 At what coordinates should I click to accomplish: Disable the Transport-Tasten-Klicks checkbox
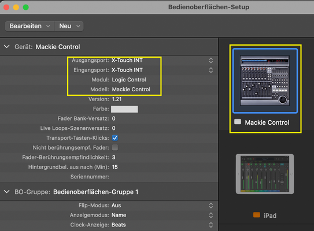click(115, 138)
